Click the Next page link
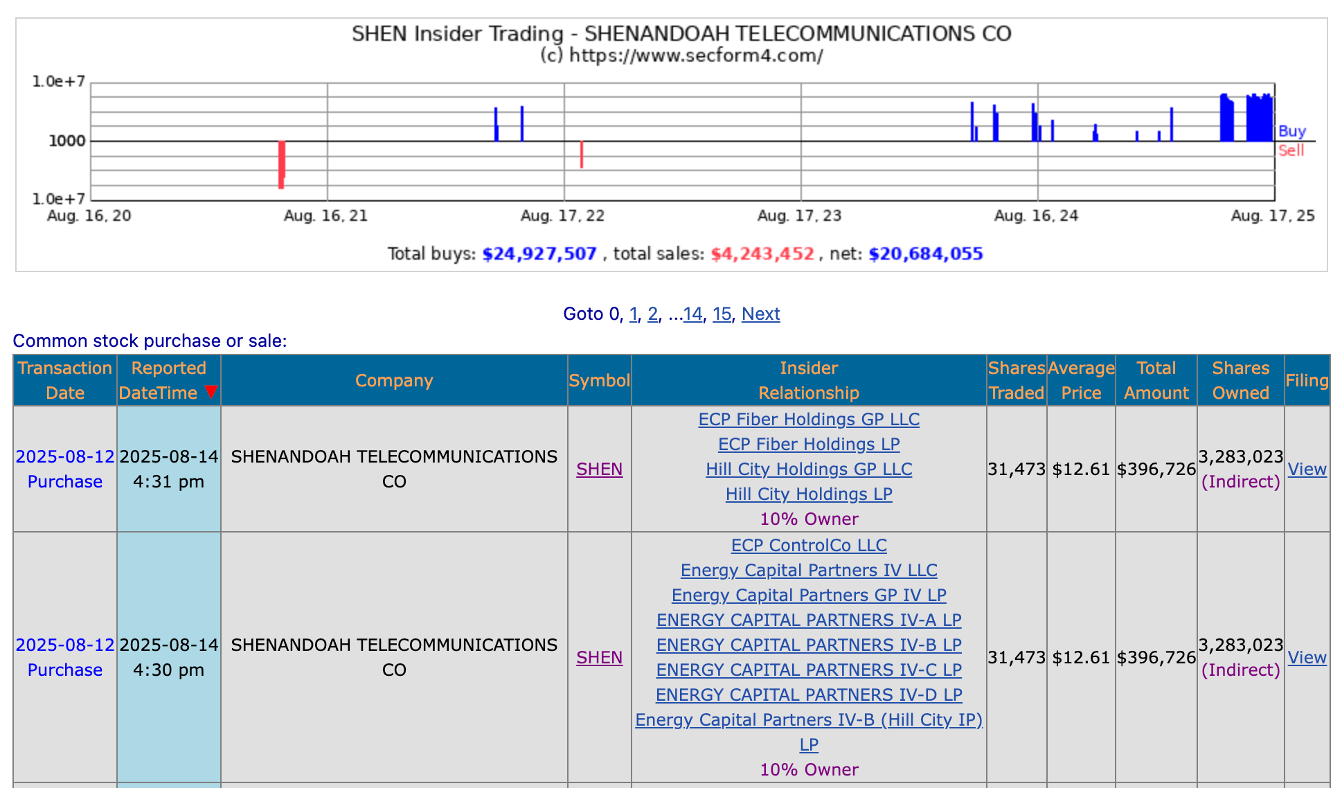This screenshot has width=1342, height=788. coord(760,314)
